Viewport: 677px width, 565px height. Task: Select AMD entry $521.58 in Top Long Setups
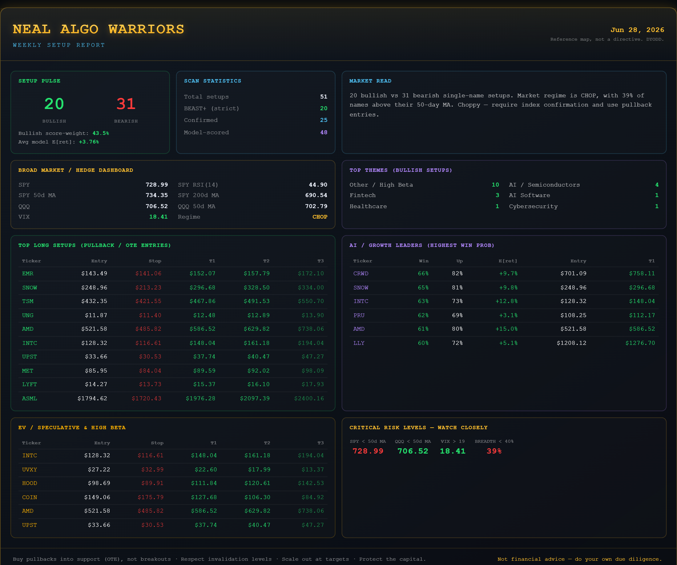(x=94, y=329)
